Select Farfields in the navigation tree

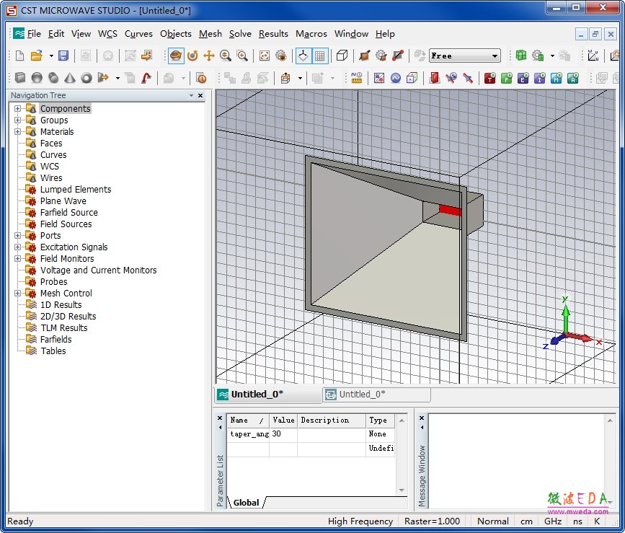click(56, 339)
